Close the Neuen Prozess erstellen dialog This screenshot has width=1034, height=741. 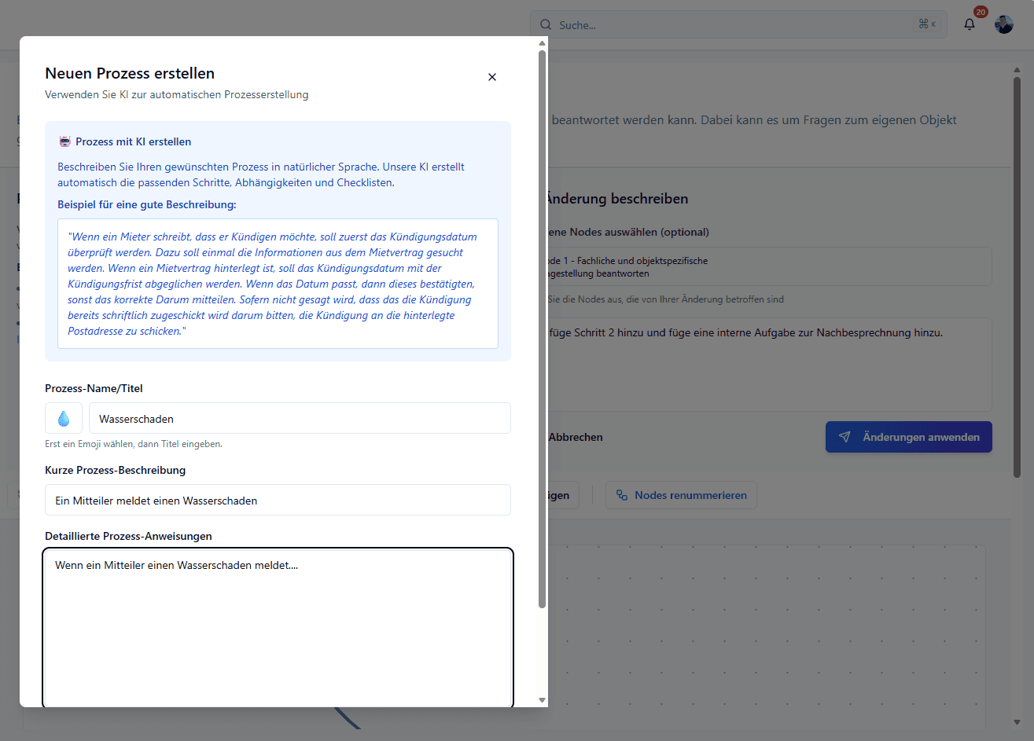(492, 77)
